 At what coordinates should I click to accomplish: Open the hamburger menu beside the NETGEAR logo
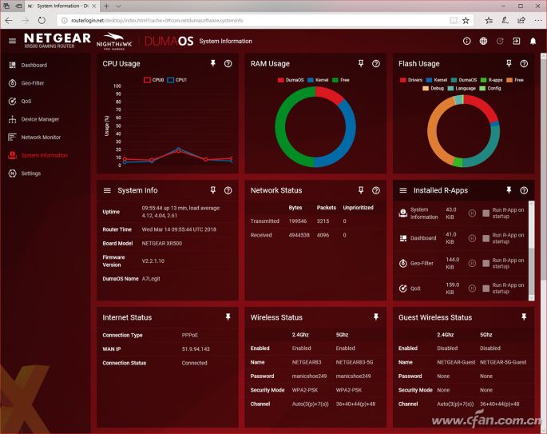(12, 41)
